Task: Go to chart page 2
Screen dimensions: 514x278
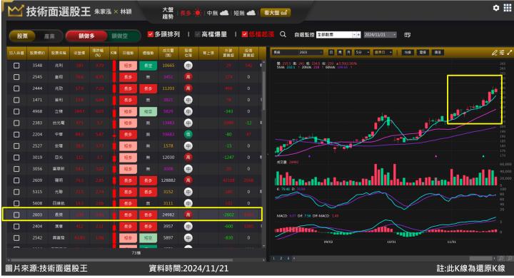Action: pyautogui.click(x=281, y=258)
